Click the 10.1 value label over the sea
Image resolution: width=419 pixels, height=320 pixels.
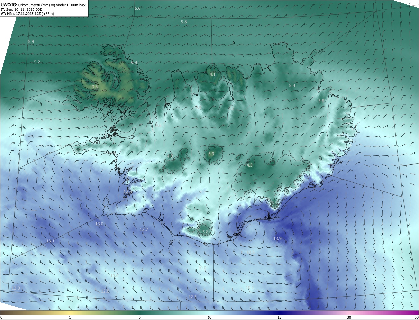(250, 287)
